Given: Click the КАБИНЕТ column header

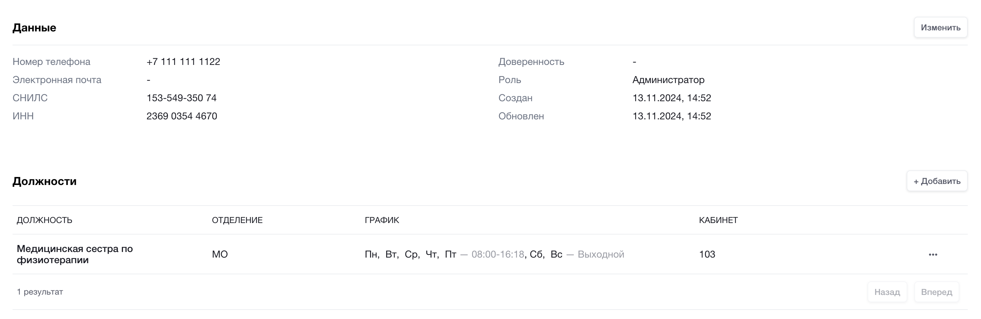Looking at the screenshot, I should [718, 220].
